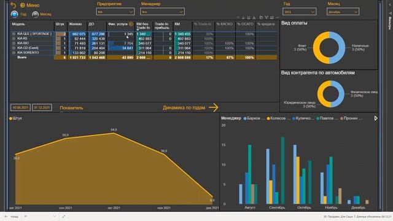Screen dimensions: 393x221
Task: Click the ДО column header
Action: click(91, 25)
